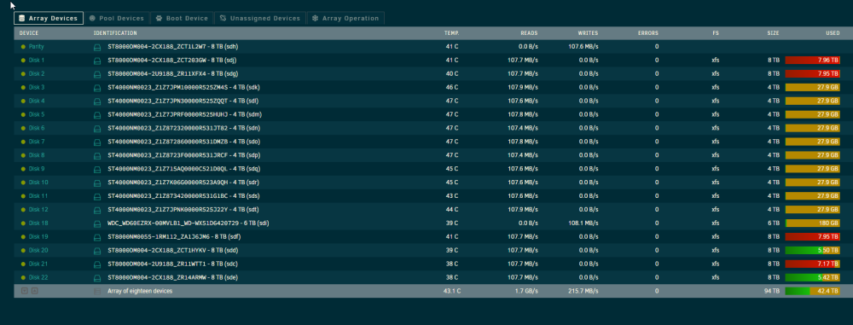
Task: Click the array total reads 1.7 GB/s
Action: pyautogui.click(x=526, y=291)
